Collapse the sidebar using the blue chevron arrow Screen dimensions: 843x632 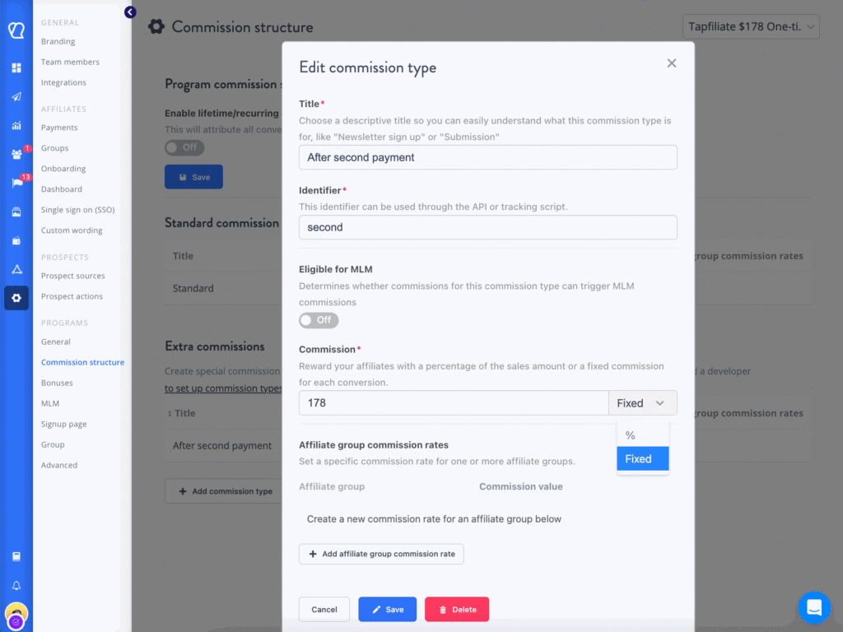tap(130, 12)
